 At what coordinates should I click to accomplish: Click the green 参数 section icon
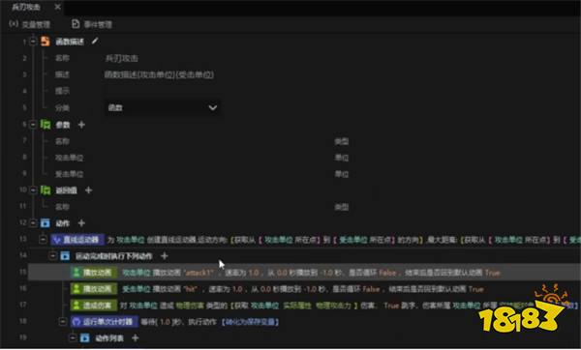pos(46,125)
